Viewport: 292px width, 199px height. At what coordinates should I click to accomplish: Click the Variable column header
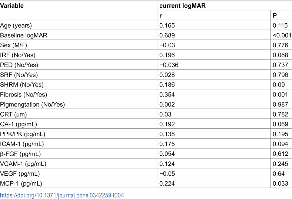coord(12,6)
